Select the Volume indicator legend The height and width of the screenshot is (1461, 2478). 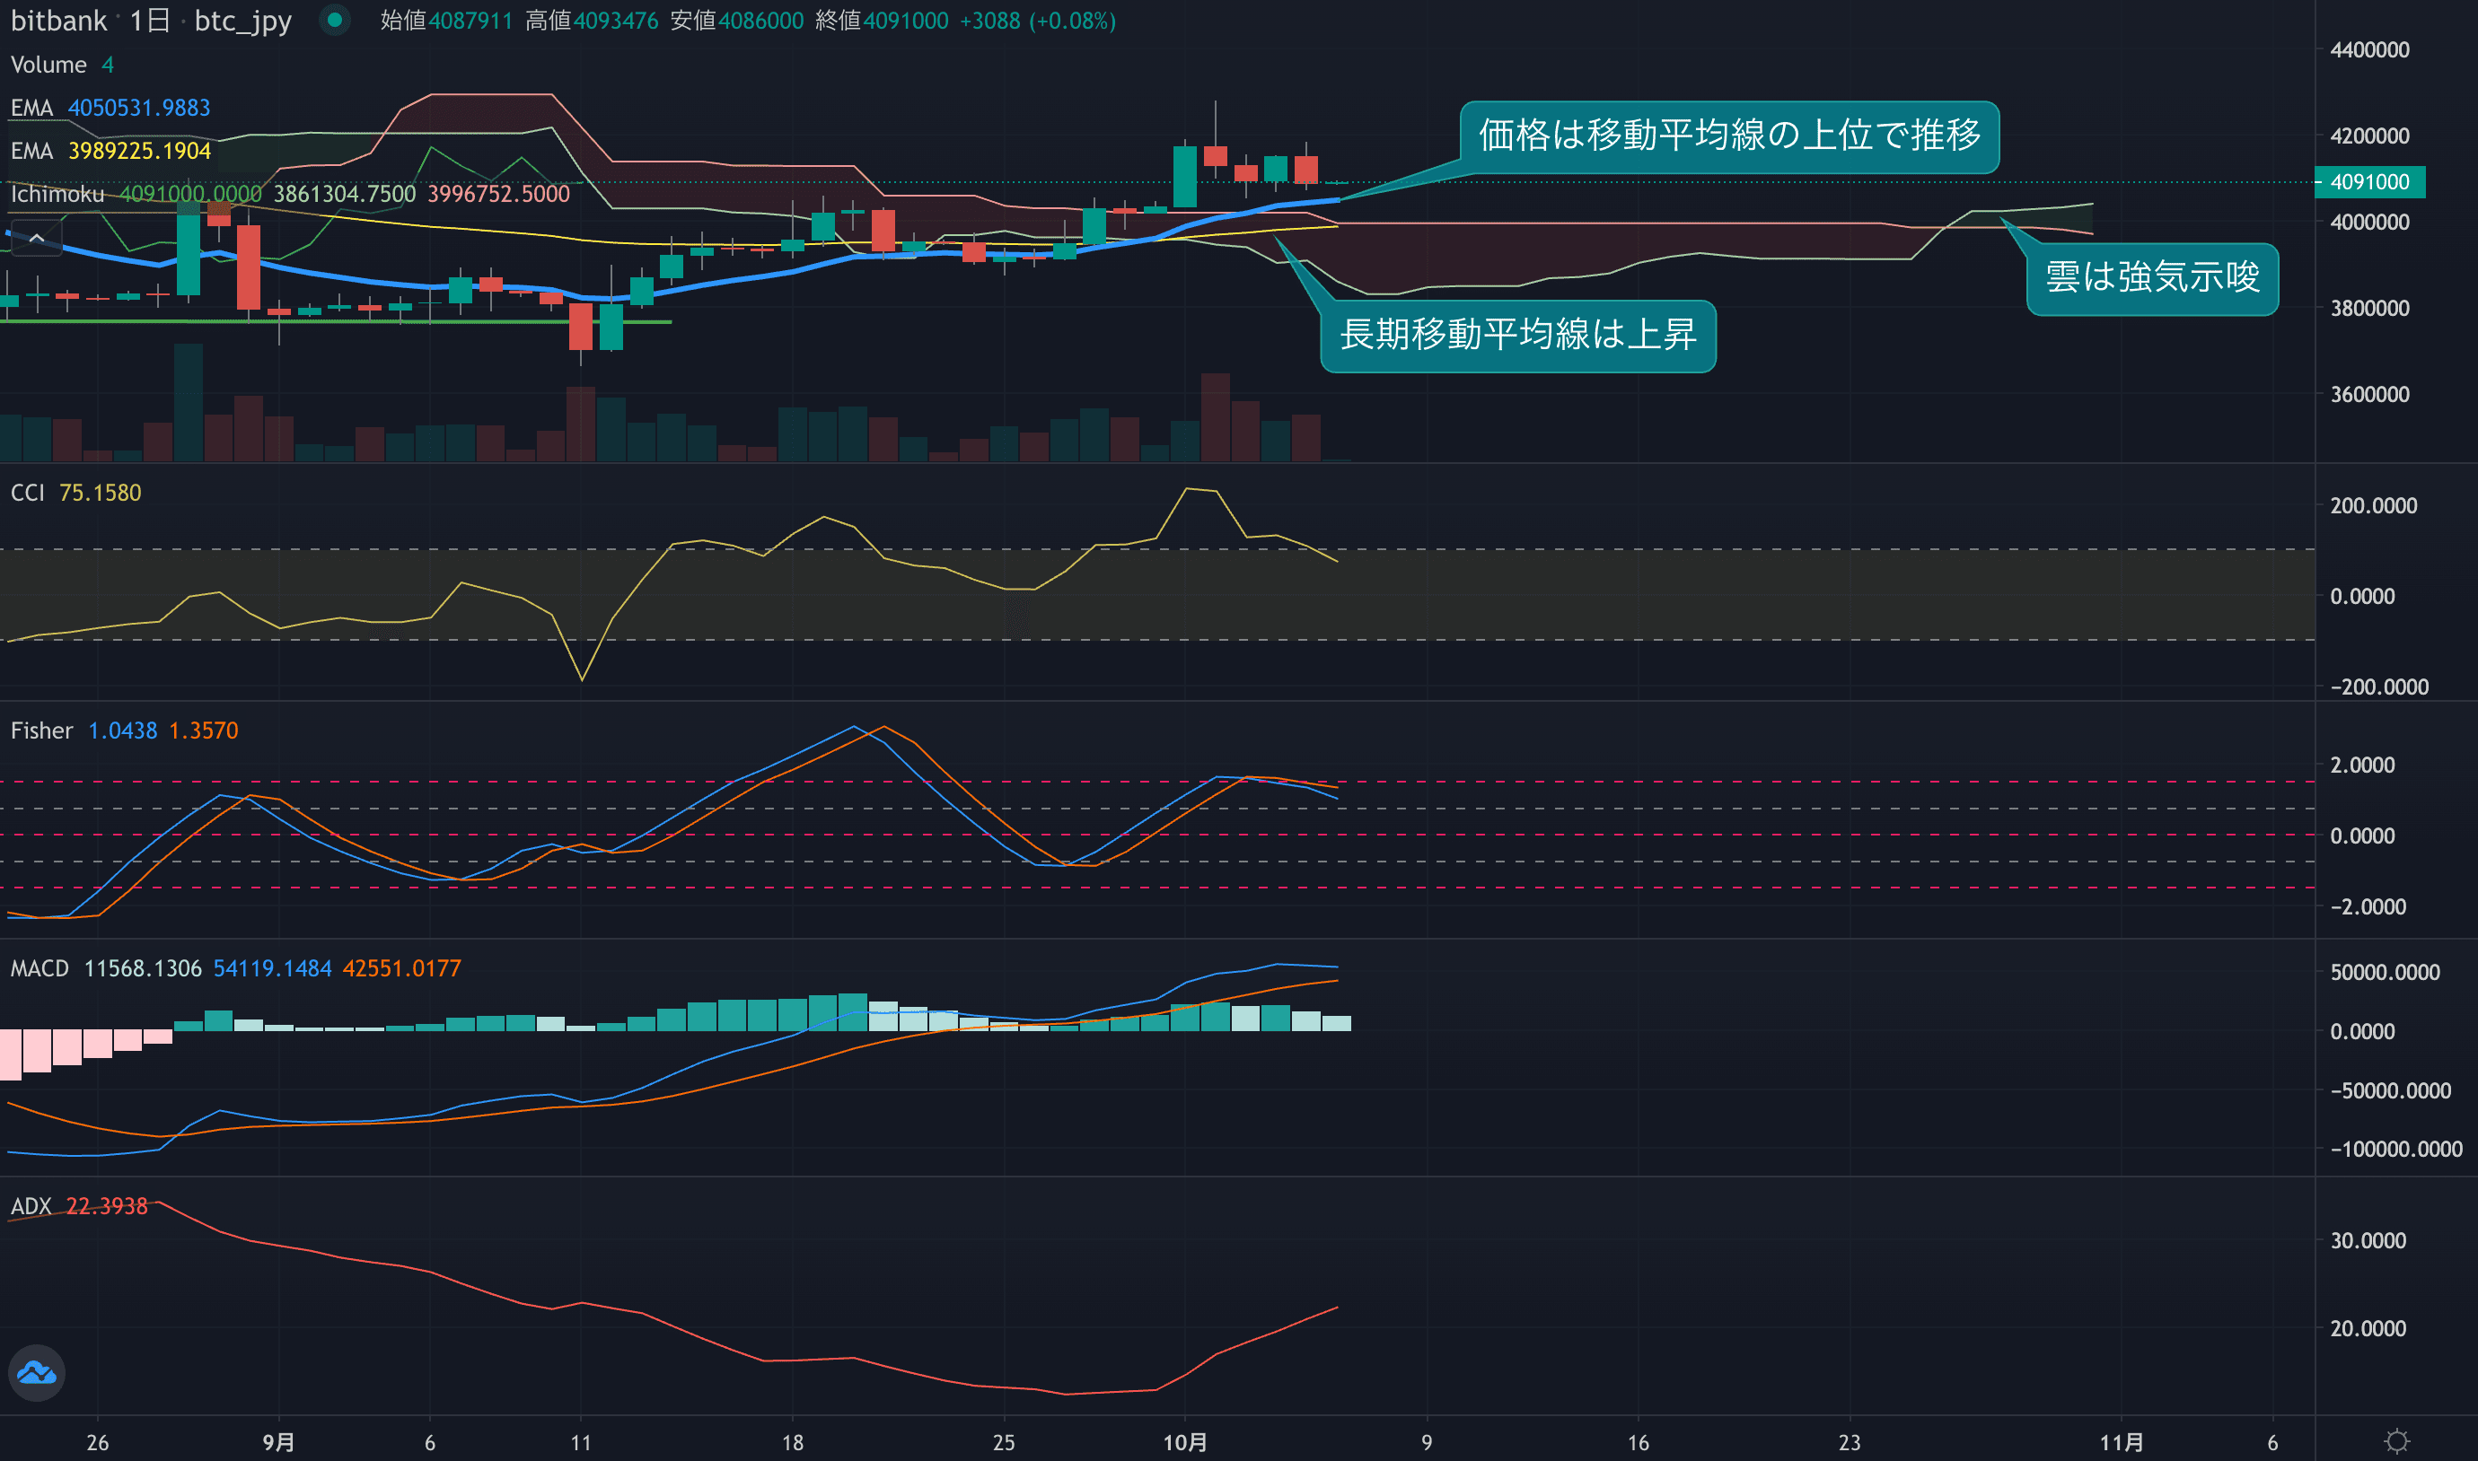pyautogui.click(x=48, y=65)
